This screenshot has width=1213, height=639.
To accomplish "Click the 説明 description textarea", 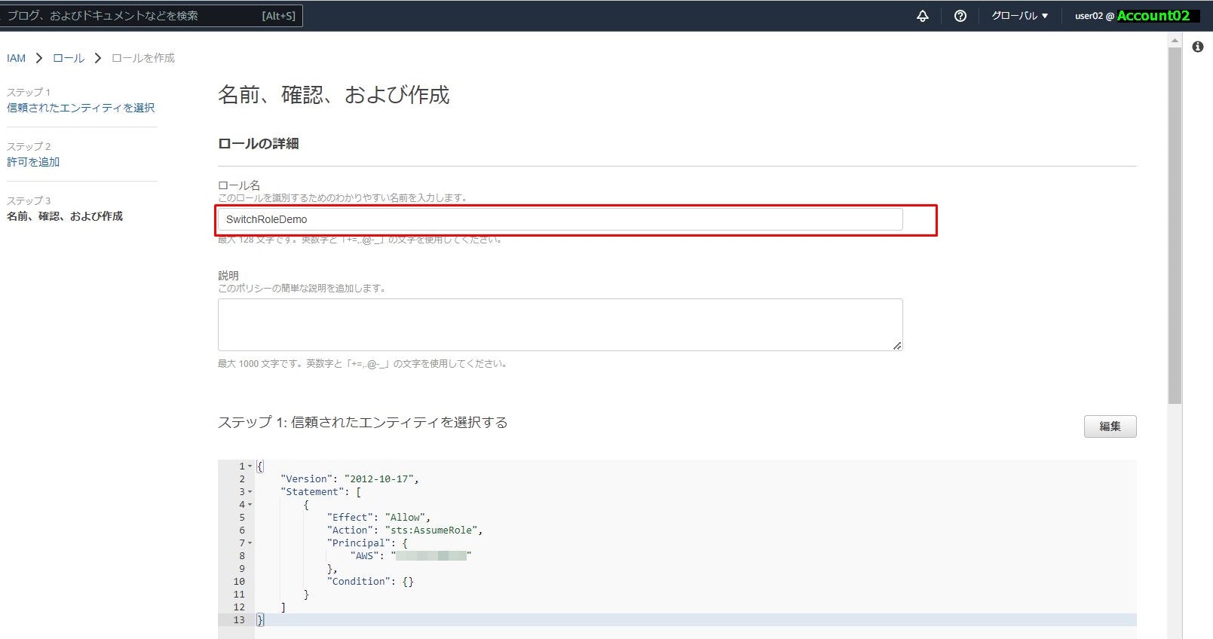I will 560,325.
